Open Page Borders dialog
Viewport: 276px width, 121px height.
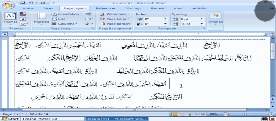(116, 24)
